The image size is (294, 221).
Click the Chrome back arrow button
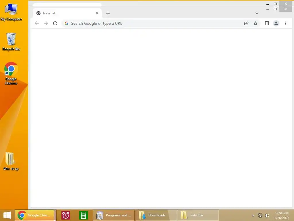(37, 23)
